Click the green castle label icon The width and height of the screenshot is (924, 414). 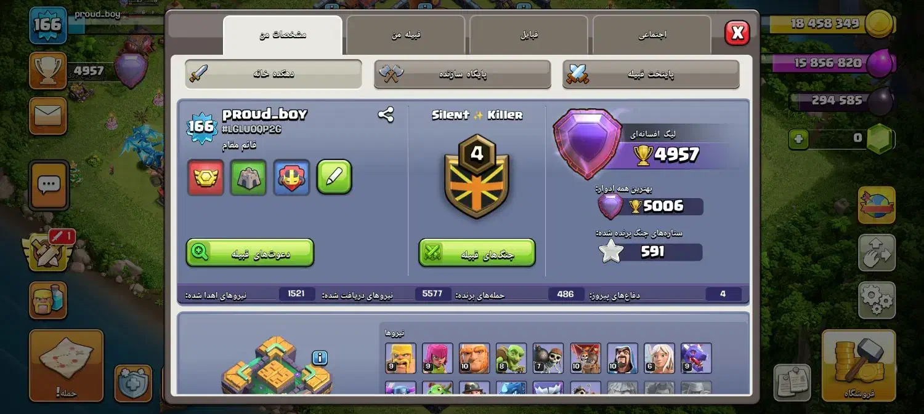[248, 177]
